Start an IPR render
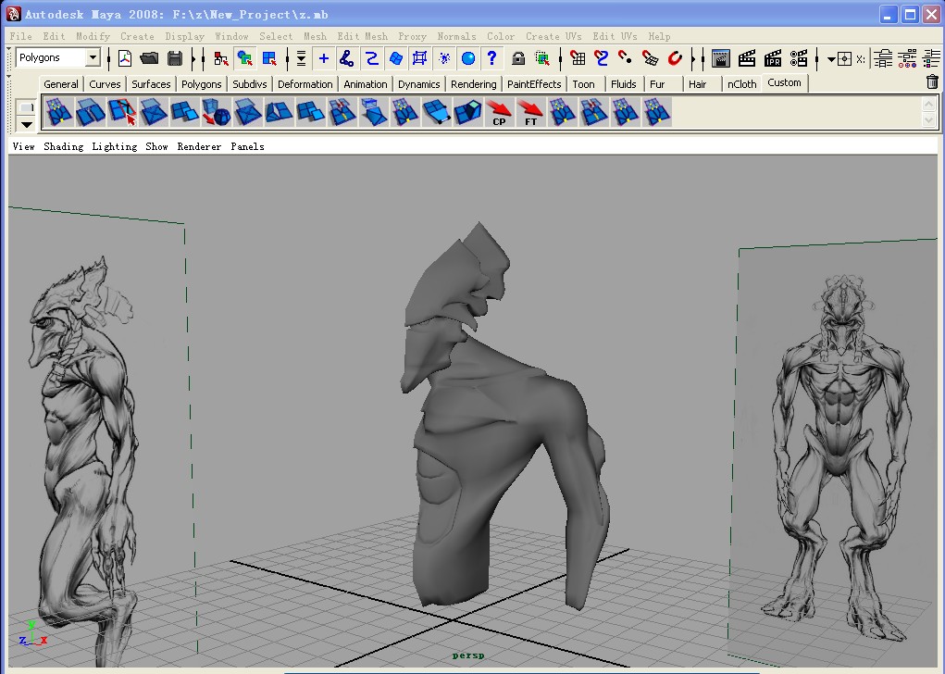 (773, 58)
